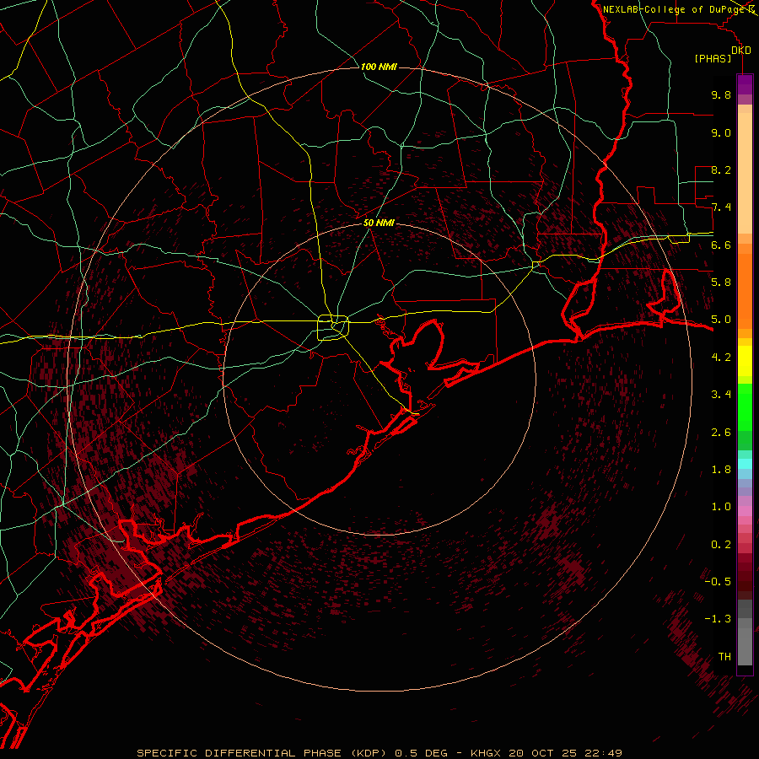
Task: Click the 50 NMI range ring label
Action: click(379, 223)
